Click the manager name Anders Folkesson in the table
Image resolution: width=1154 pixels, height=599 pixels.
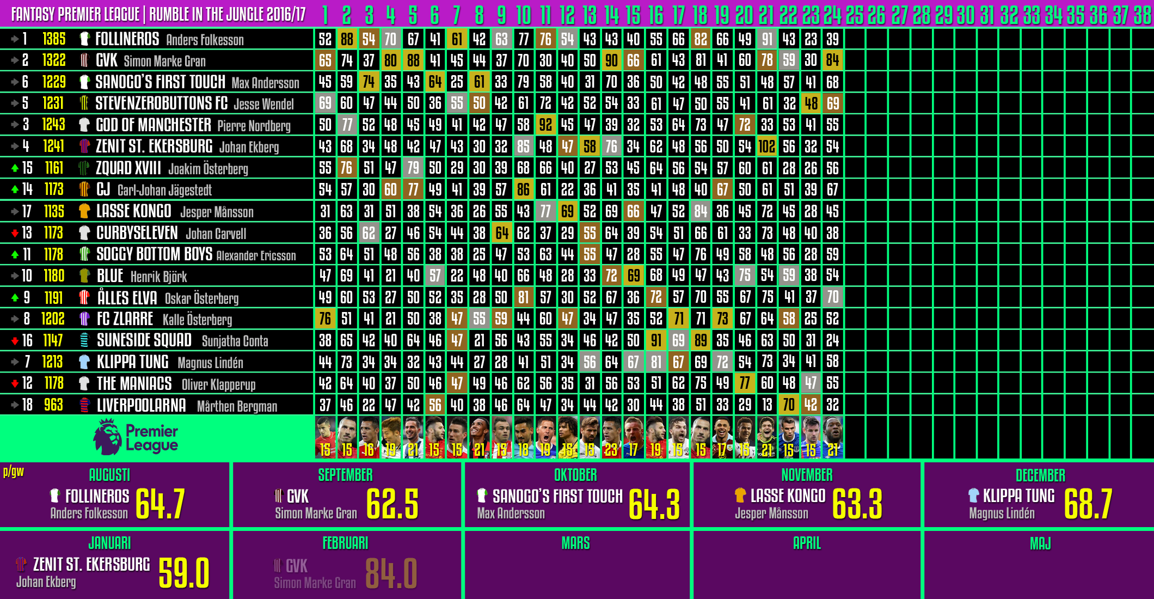(x=205, y=40)
